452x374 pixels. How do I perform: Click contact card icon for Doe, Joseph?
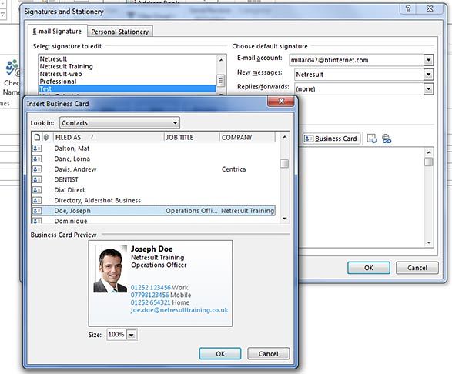[37, 211]
